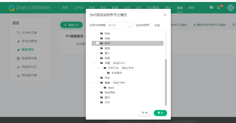Tick the checkbox for 游戏
236x123 pixels.
pyautogui.click(x=98, y=43)
